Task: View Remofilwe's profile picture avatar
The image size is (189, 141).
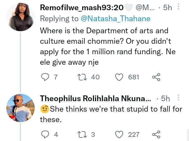Action: tap(20, 17)
